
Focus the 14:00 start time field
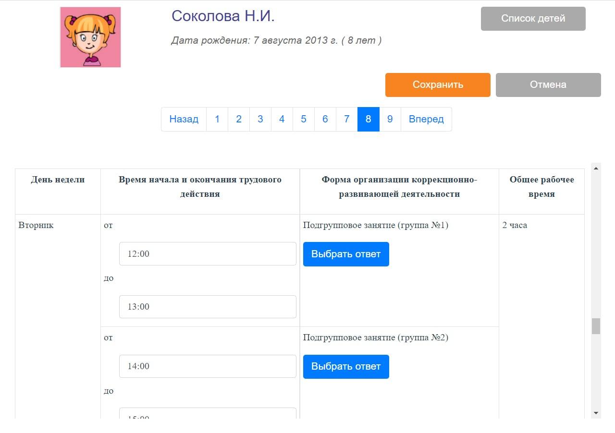[x=208, y=366]
